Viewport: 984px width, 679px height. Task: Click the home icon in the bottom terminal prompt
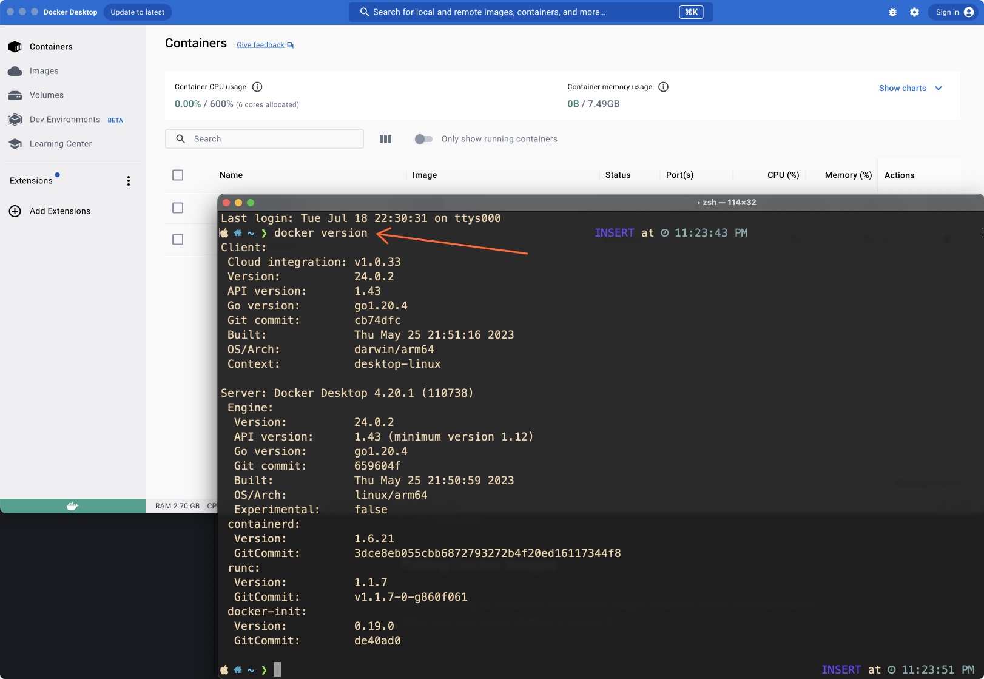pyautogui.click(x=238, y=670)
